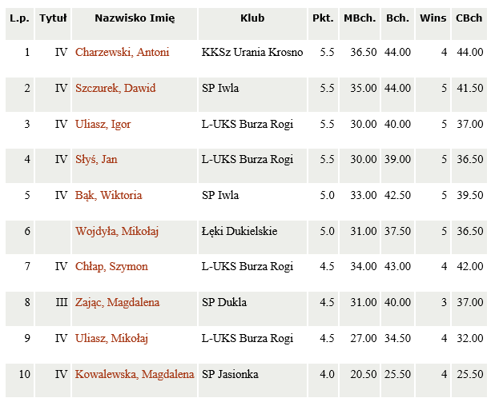Select Uliasz, Mikołaj name link
This screenshot has width=491, height=402.
(x=111, y=339)
